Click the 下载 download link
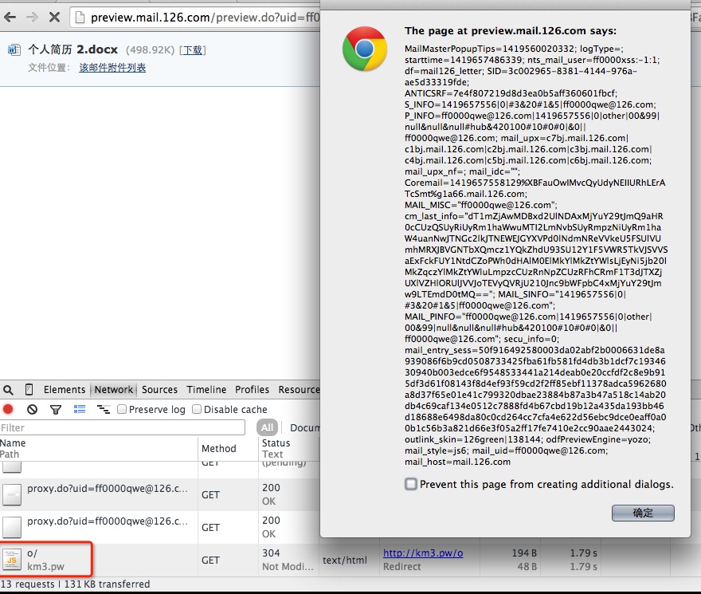 (x=193, y=50)
